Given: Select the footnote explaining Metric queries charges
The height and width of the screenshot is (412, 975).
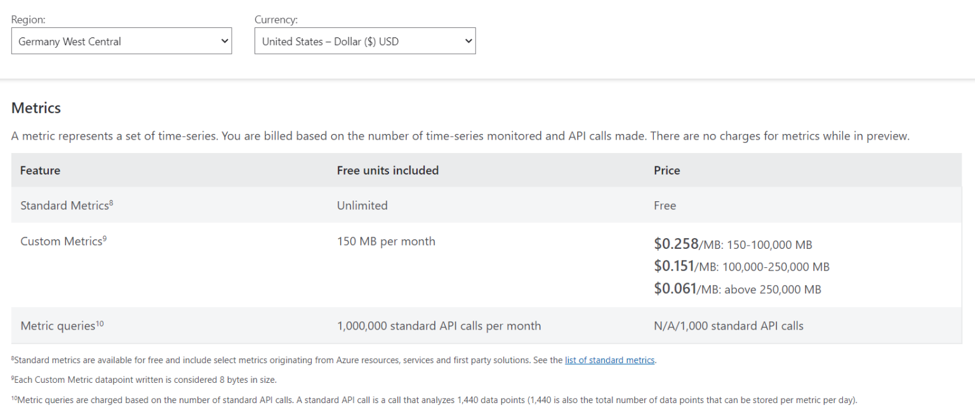Looking at the screenshot, I should click(x=434, y=400).
